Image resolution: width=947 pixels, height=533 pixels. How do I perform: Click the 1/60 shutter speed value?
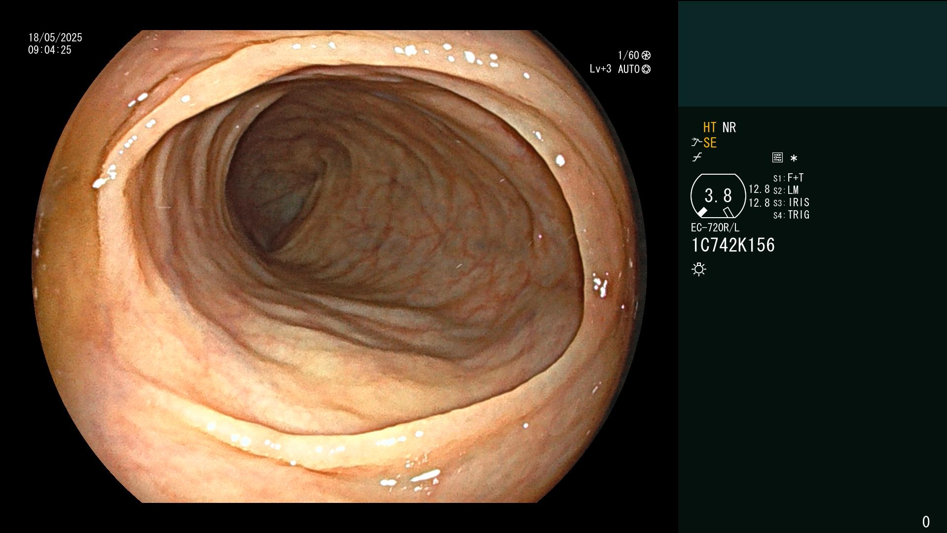pyautogui.click(x=628, y=55)
